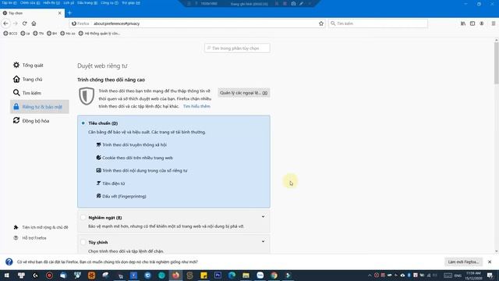Open the Đồng bộ hóa settings category
499x281 pixels.
click(x=40, y=121)
